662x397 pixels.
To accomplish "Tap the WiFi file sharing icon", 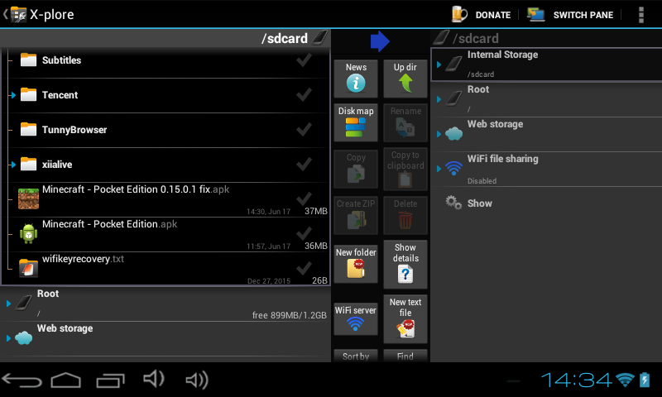I will pyautogui.click(x=453, y=169).
